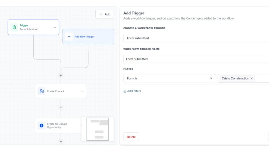The height and width of the screenshot is (151, 269).
Task: Select the Add New Trigger option
Action: (84, 36)
